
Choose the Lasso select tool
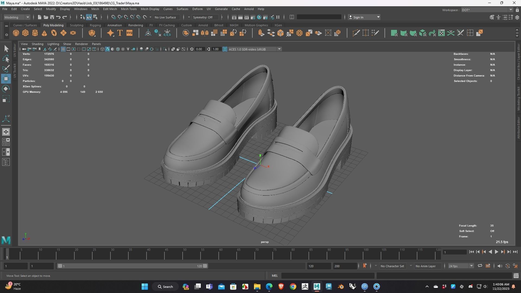click(6, 59)
